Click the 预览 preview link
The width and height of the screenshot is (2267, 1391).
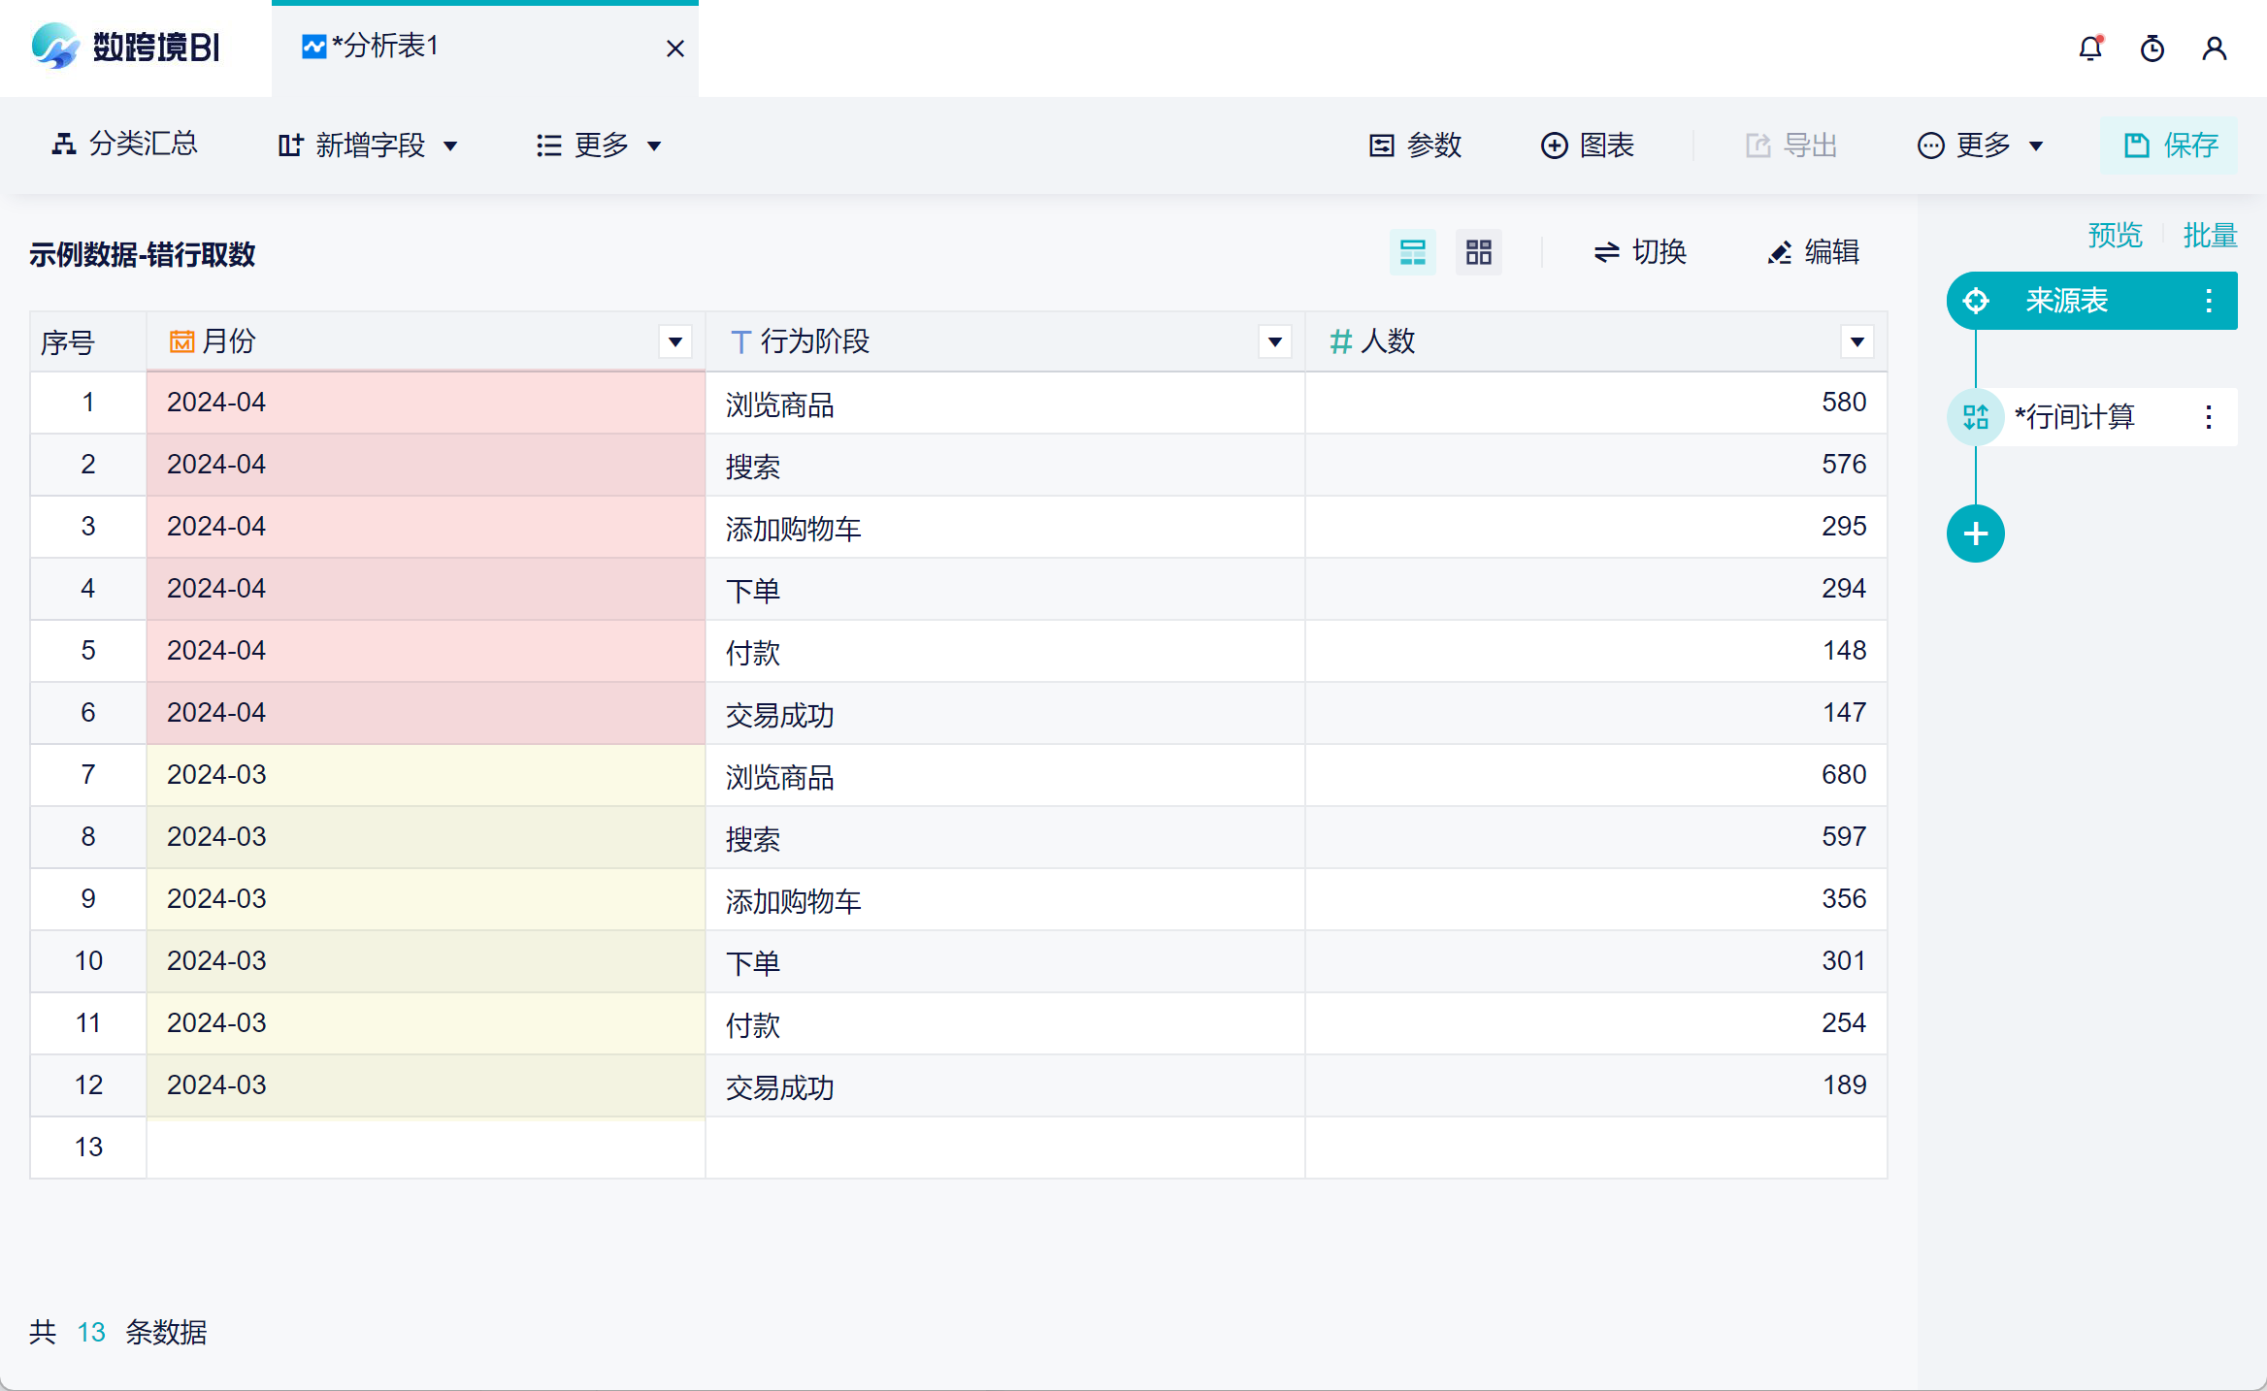[2116, 235]
